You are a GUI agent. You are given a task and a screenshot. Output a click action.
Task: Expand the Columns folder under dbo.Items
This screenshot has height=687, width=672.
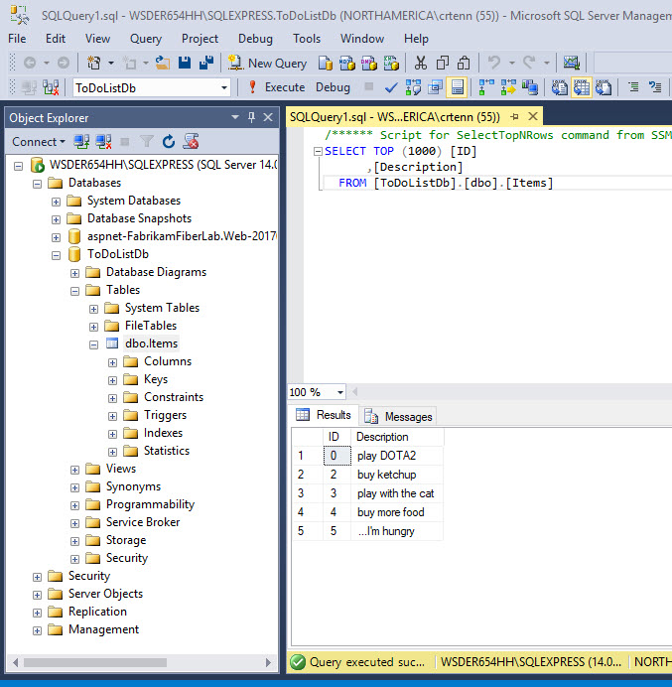tap(112, 361)
